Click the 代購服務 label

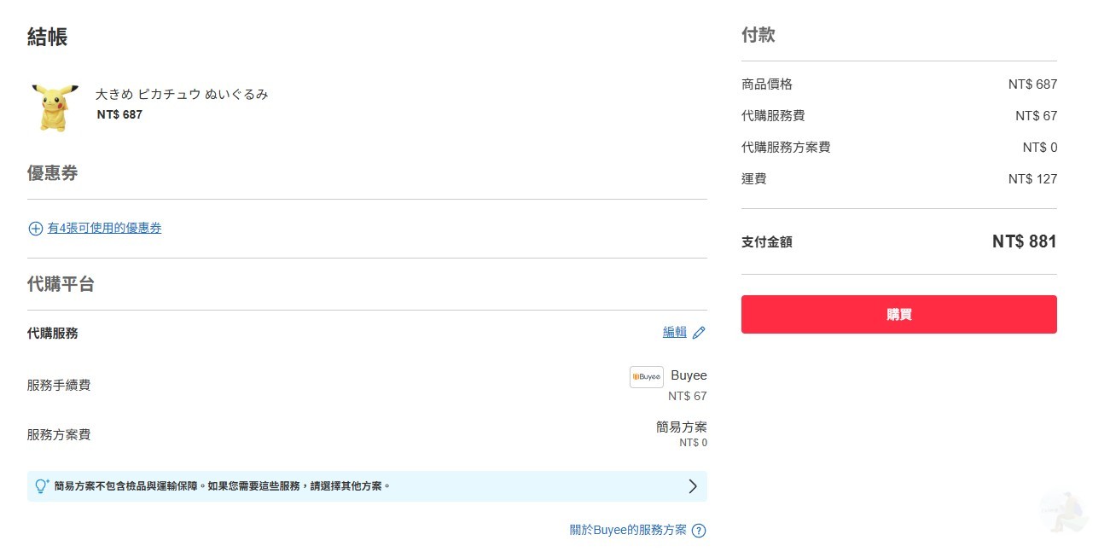pos(53,333)
